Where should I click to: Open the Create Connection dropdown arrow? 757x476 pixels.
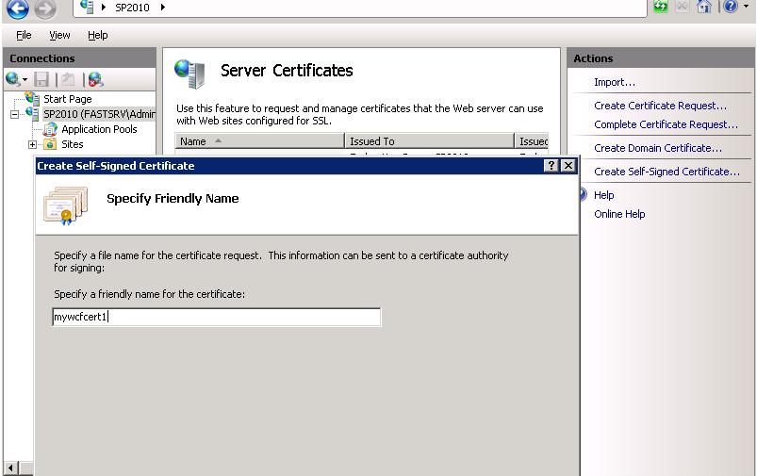coord(25,80)
